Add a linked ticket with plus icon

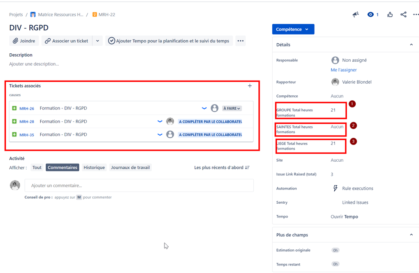click(x=250, y=86)
